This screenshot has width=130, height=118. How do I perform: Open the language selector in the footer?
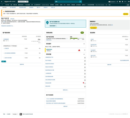[15, 114]
